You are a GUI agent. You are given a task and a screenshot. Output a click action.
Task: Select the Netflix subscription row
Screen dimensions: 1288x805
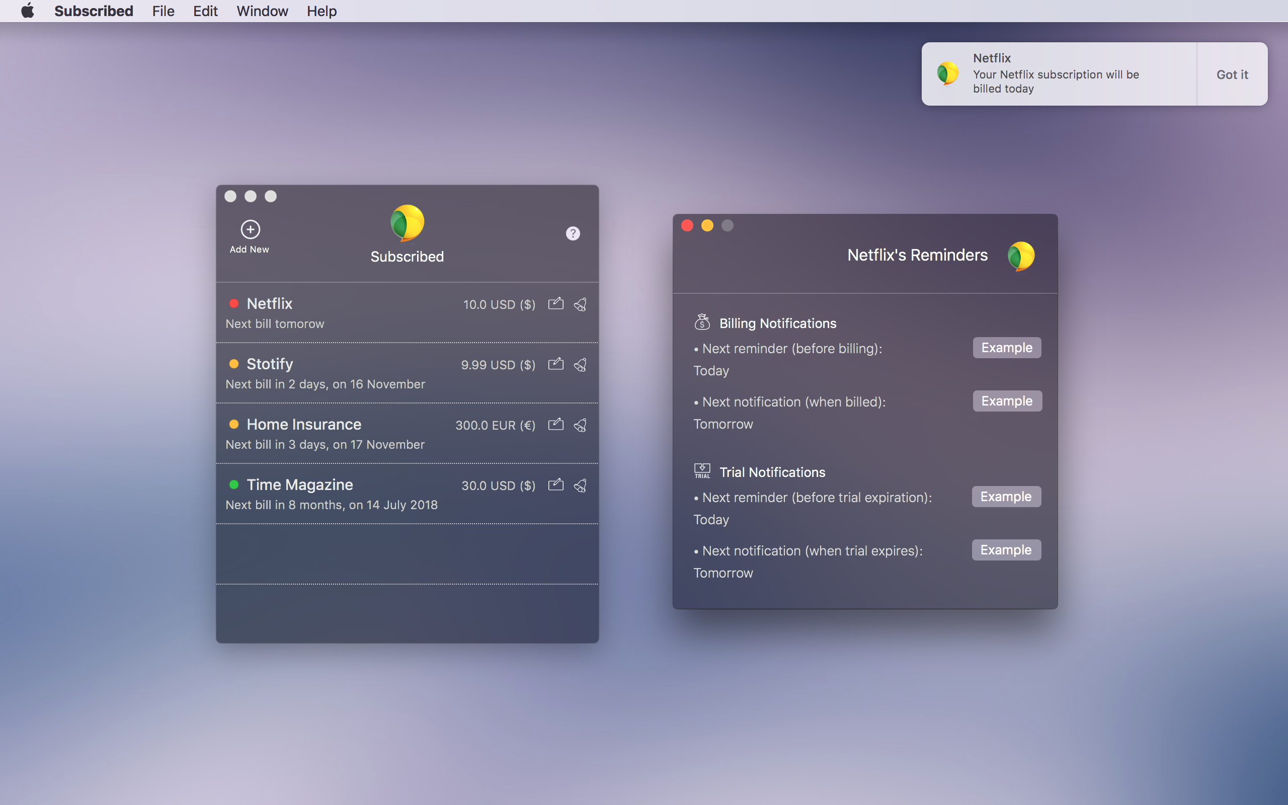pos(341,313)
